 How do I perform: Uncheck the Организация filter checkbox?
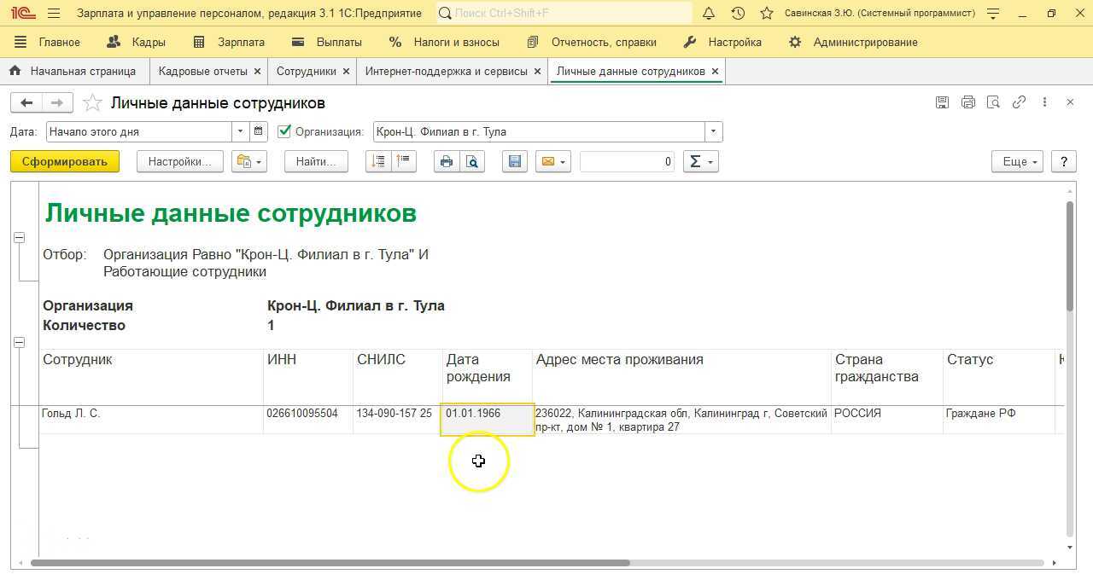(x=284, y=131)
